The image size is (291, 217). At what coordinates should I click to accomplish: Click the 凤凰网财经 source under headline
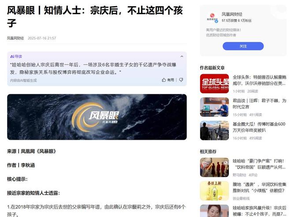pyautogui.click(x=15, y=38)
